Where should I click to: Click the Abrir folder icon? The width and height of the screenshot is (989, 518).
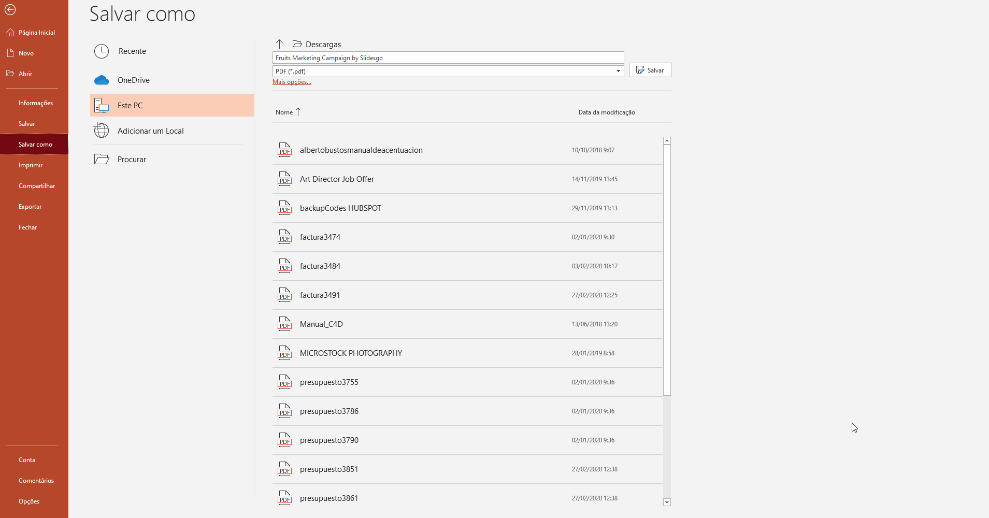click(10, 74)
